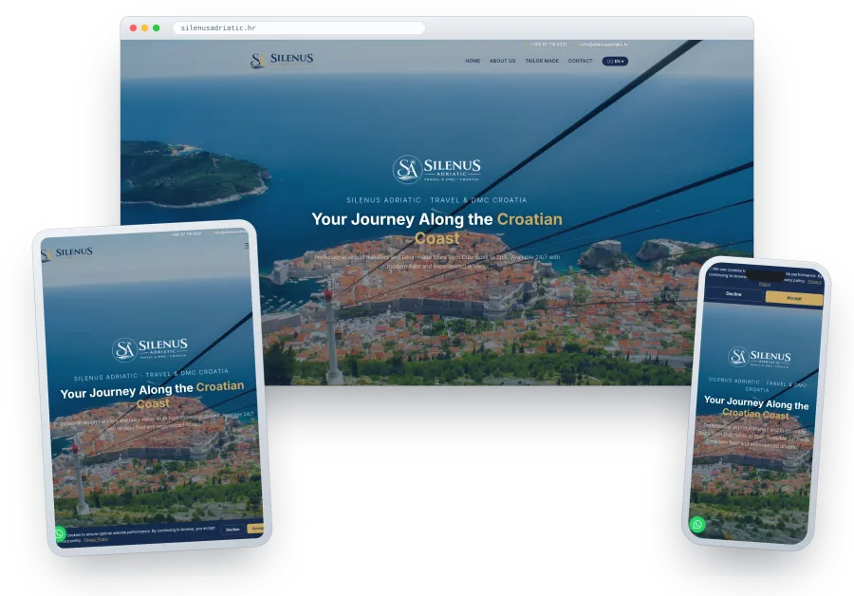Image resolution: width=854 pixels, height=596 pixels.
Task: Click Accept on the tablet cookie banner
Action: click(256, 528)
